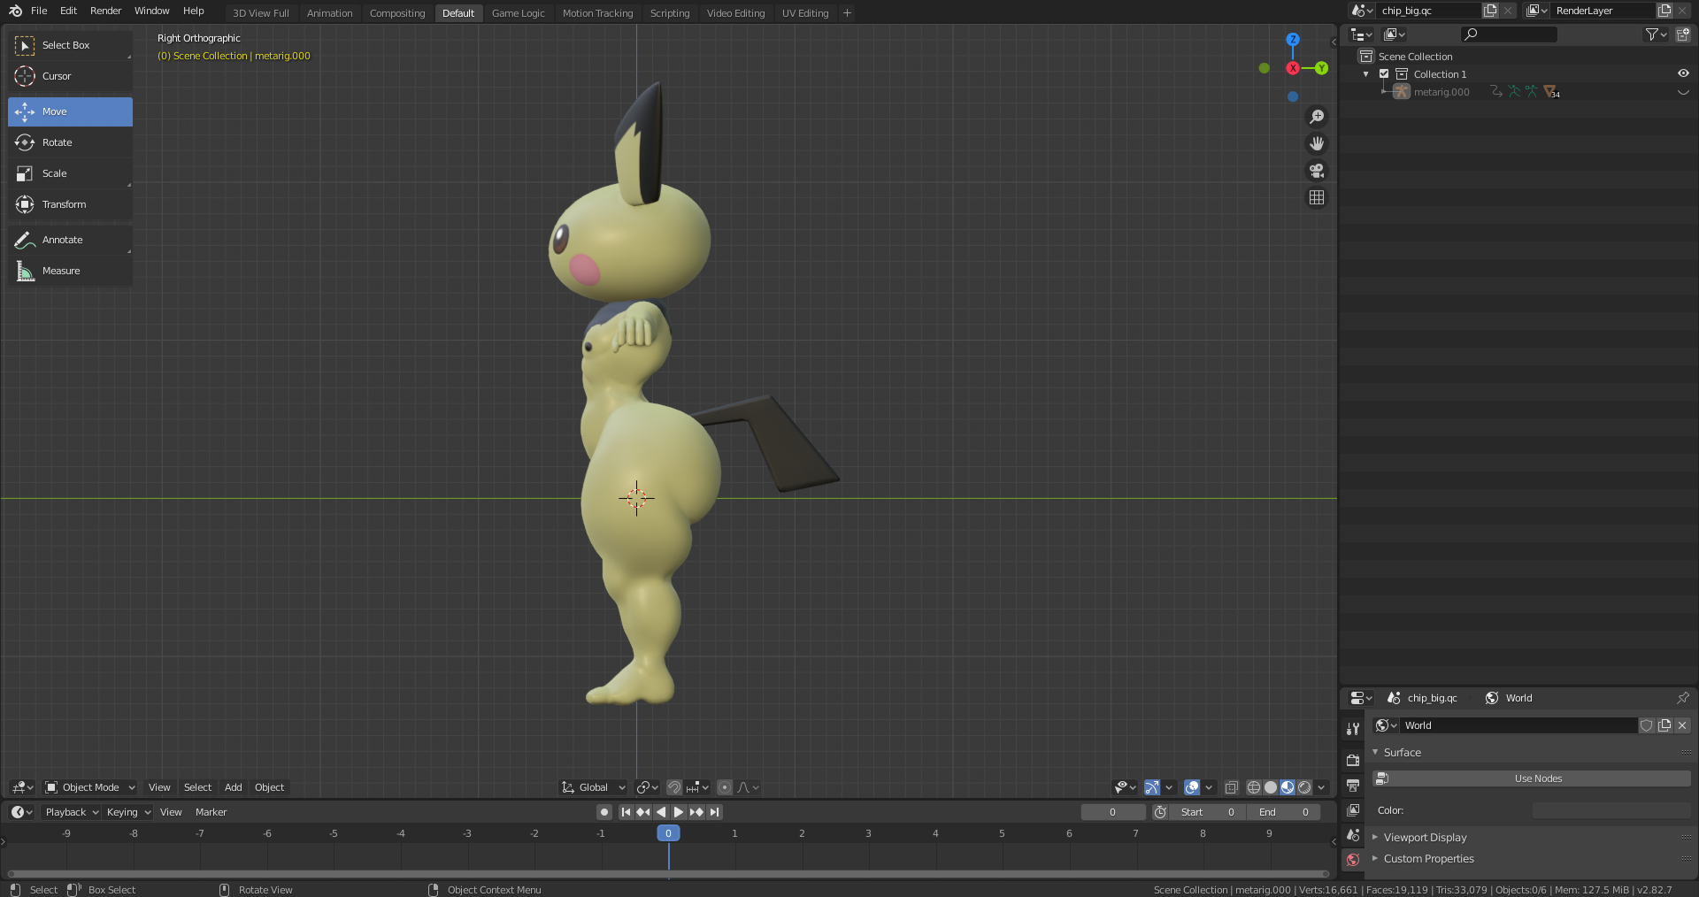The image size is (1699, 897).
Task: Hide Collection 1 with the eye icon
Action: pyautogui.click(x=1682, y=74)
